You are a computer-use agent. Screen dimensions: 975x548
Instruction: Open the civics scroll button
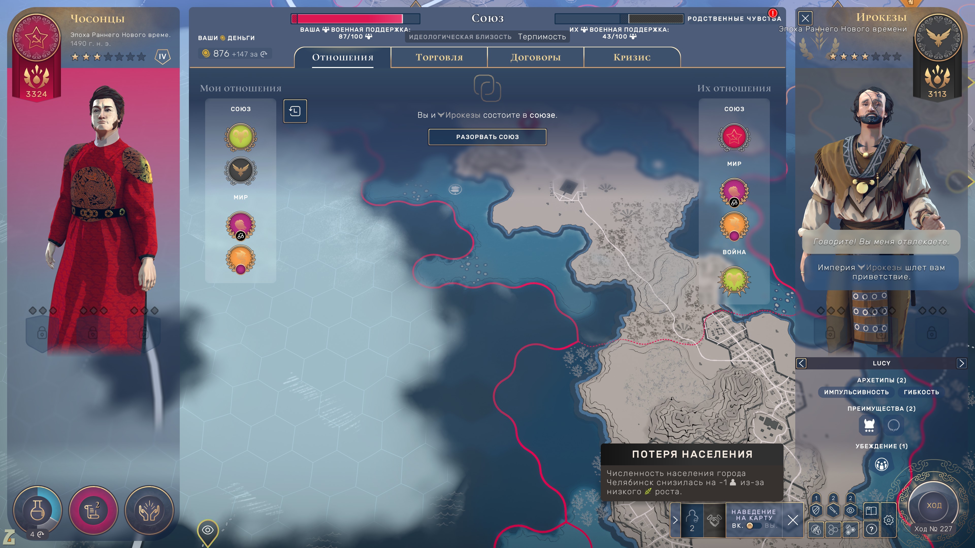93,510
